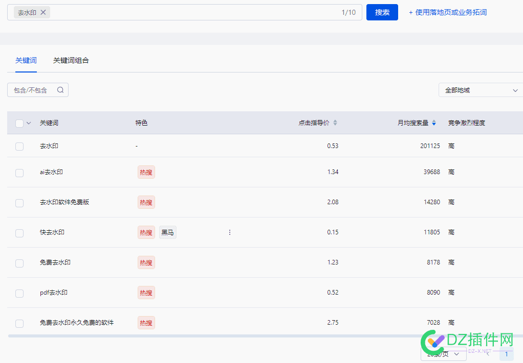Remove the 去水印 keyword tag
Viewport: 523px width, 363px height.
point(43,12)
